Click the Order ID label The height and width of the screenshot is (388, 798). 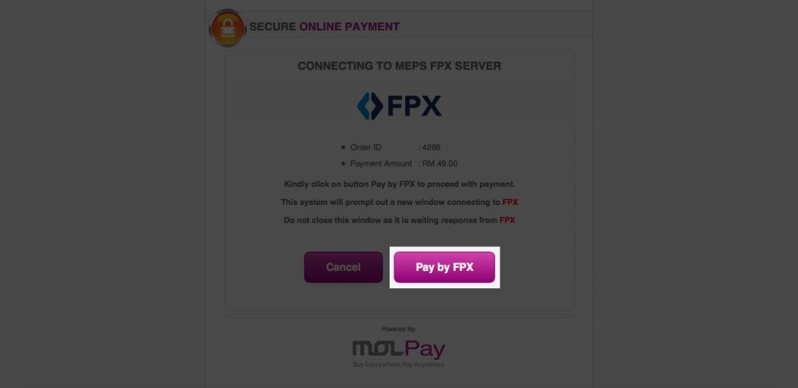click(365, 147)
